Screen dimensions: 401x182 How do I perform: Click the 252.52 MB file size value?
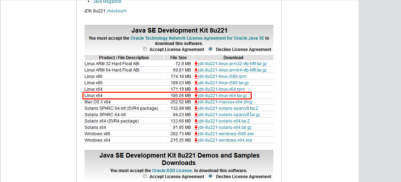(x=181, y=102)
